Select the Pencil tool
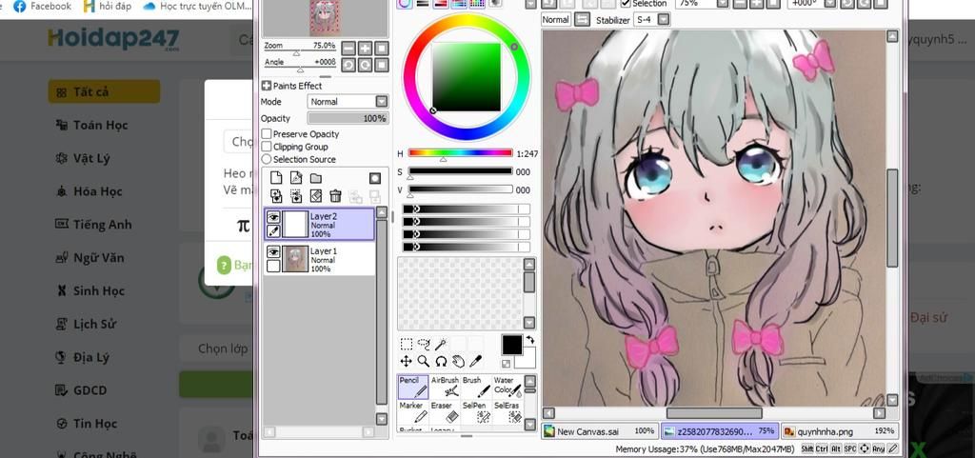Image resolution: width=975 pixels, height=458 pixels. click(x=413, y=387)
